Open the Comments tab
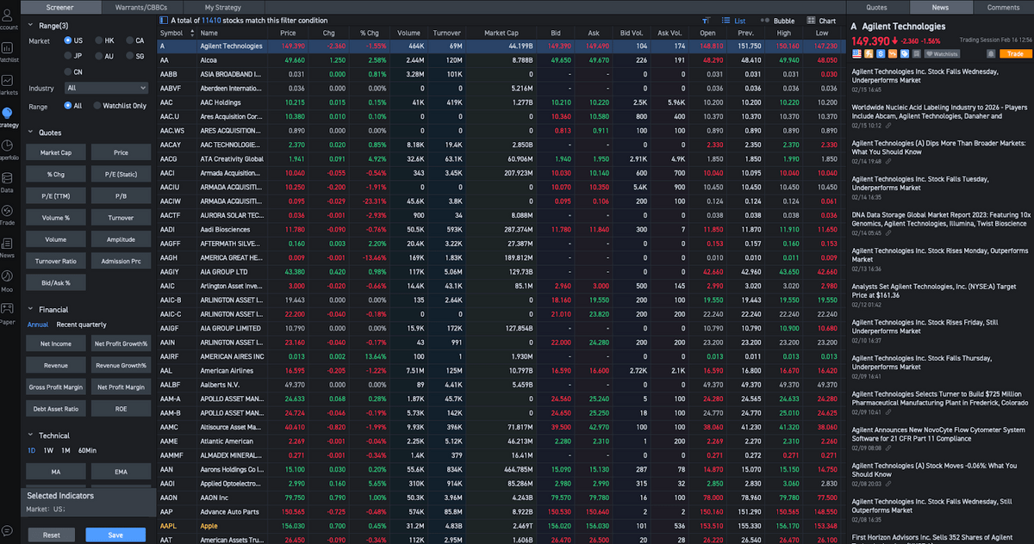The image size is (1034, 544). (x=1003, y=7)
